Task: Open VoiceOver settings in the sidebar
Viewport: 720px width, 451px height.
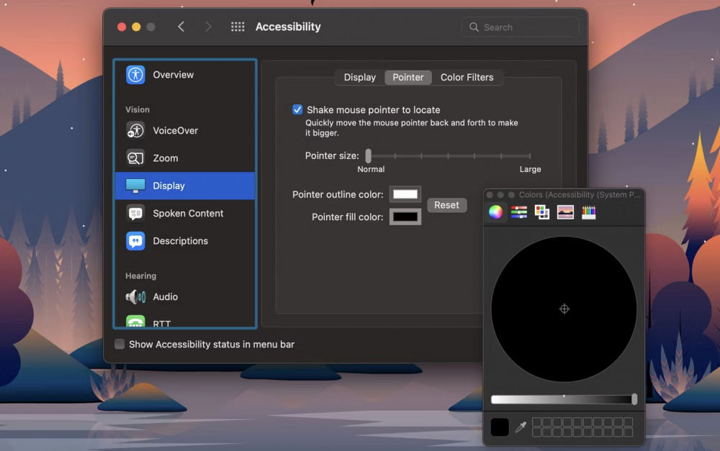Action: (x=175, y=131)
